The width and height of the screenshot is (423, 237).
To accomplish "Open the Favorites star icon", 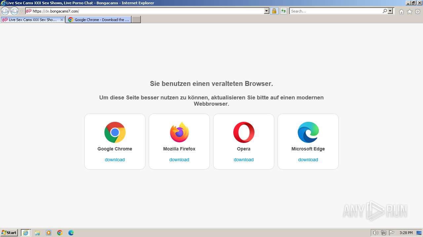I will tap(409, 12).
